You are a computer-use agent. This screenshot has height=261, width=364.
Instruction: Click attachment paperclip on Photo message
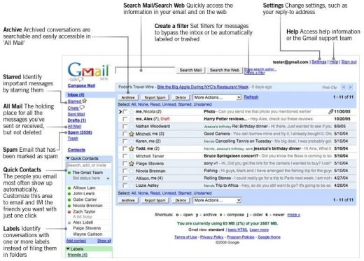(x=330, y=112)
